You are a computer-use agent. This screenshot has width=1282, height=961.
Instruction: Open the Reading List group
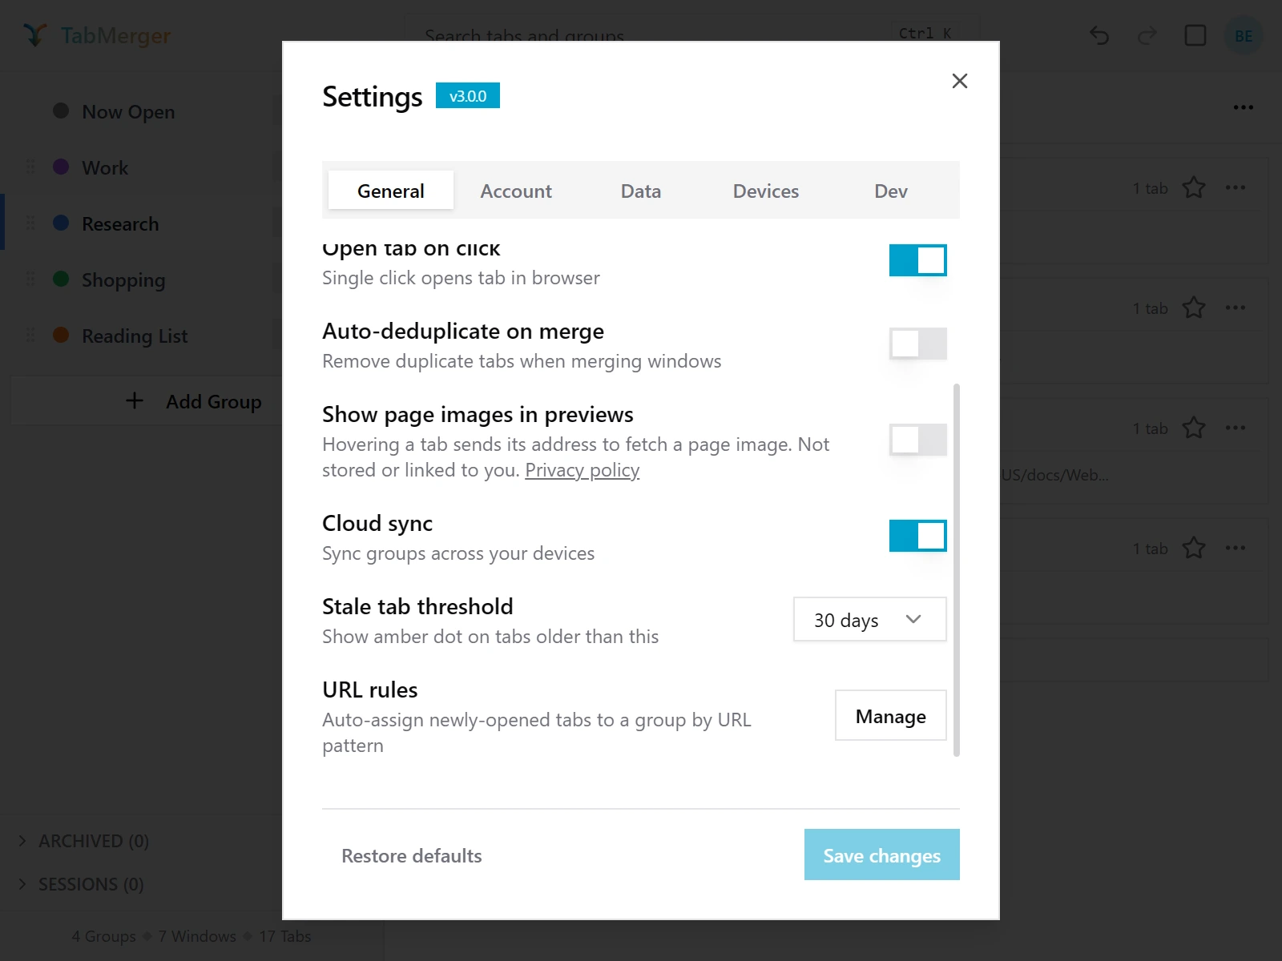point(135,336)
